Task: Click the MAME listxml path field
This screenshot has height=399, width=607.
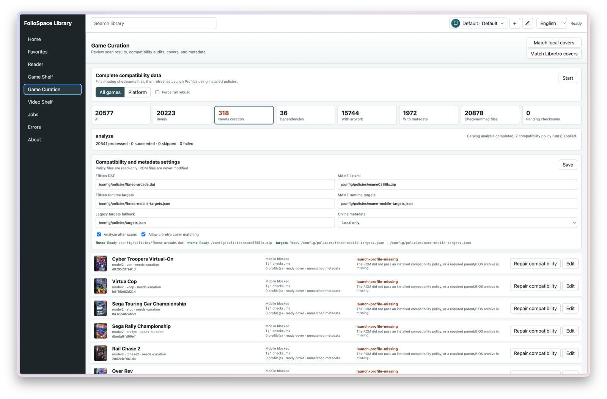Action: (457, 185)
